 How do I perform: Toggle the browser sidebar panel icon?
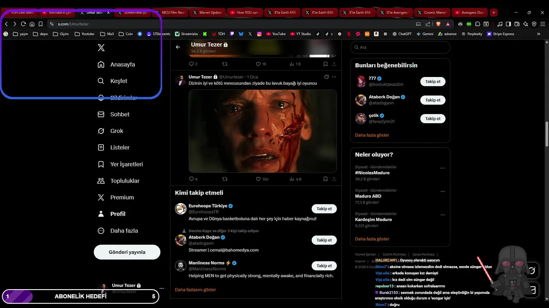[508, 24]
